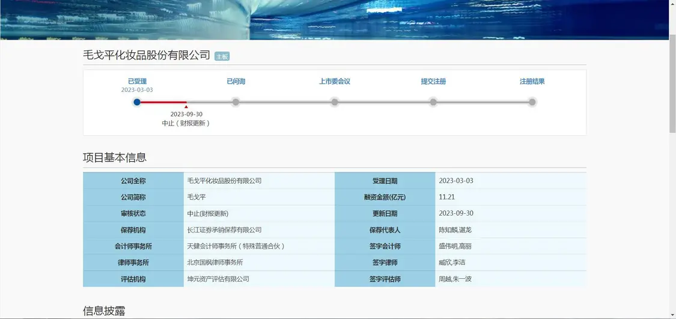Click the 信息披露 section heading
676x319 pixels.
pos(105,311)
